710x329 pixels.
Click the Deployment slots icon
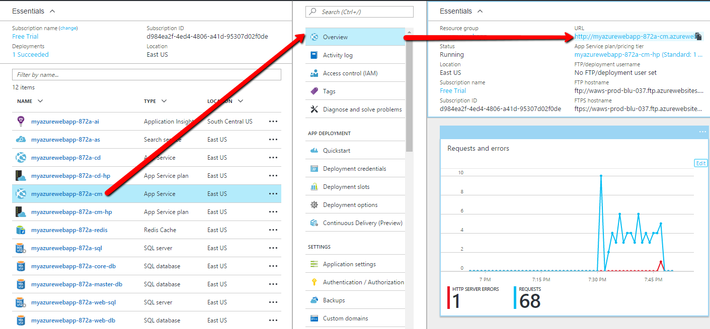click(x=314, y=187)
